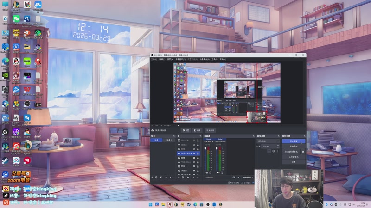Open the 帮助(H) menu in OBS
This screenshot has height=208, width=371.
223,59
